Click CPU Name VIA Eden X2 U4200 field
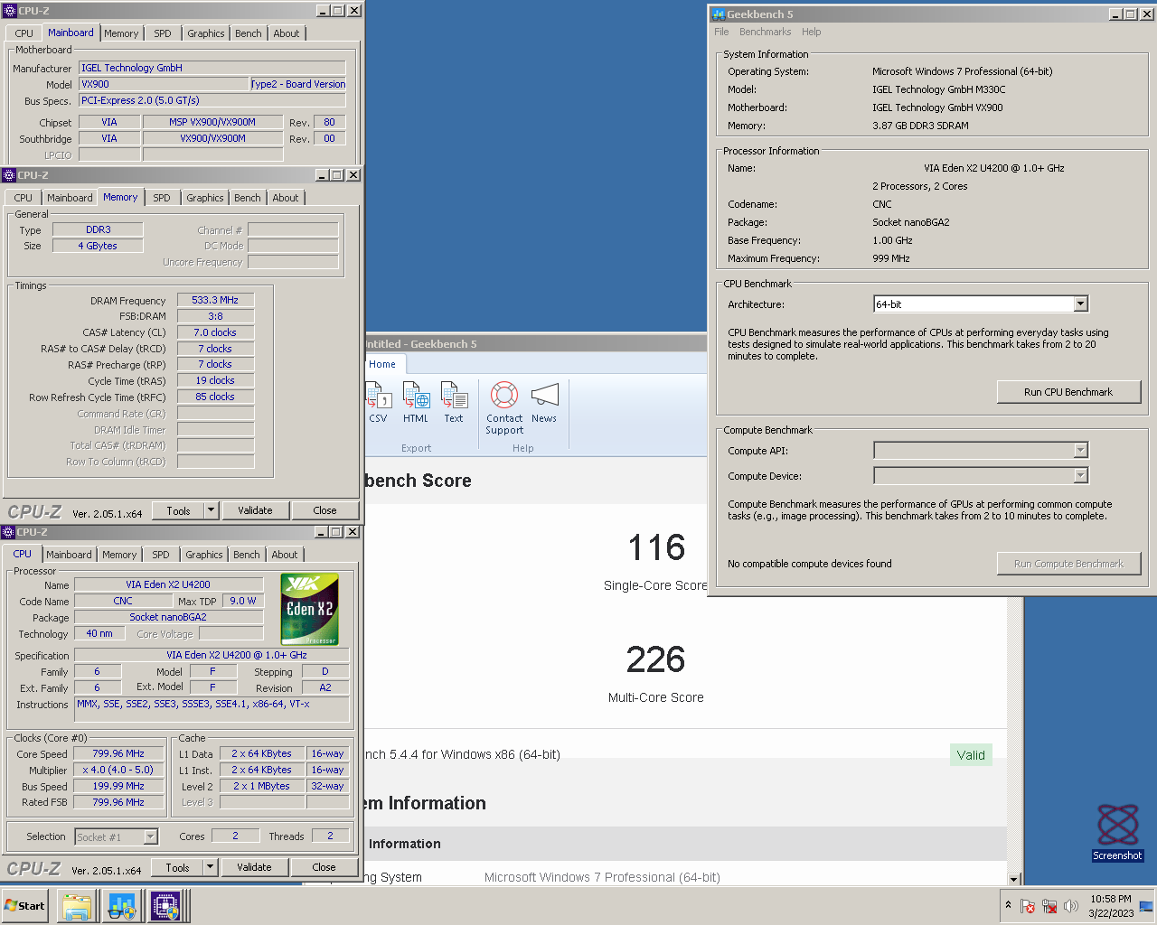The image size is (1157, 925). click(x=168, y=584)
